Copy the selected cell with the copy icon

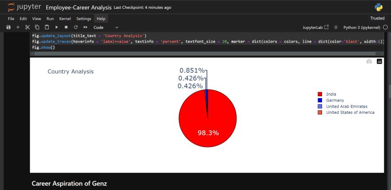tap(37, 27)
